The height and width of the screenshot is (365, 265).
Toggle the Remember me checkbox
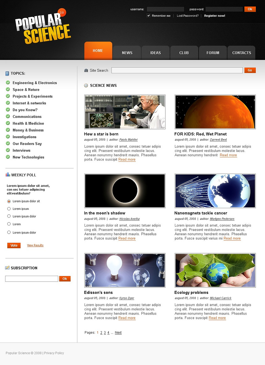tap(149, 16)
